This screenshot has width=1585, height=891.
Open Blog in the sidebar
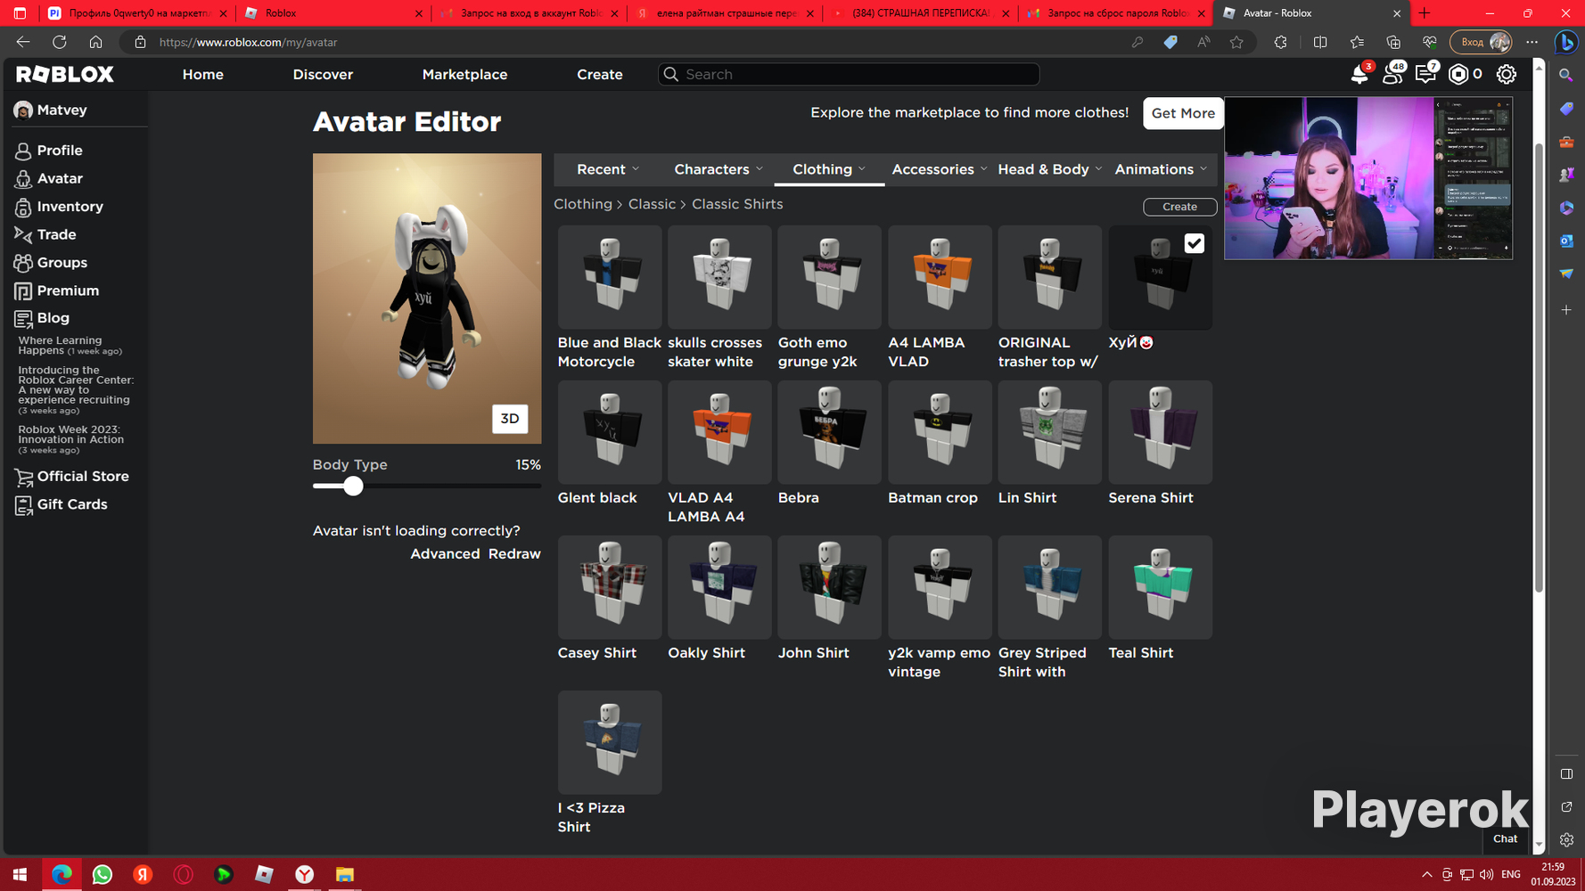coord(53,318)
